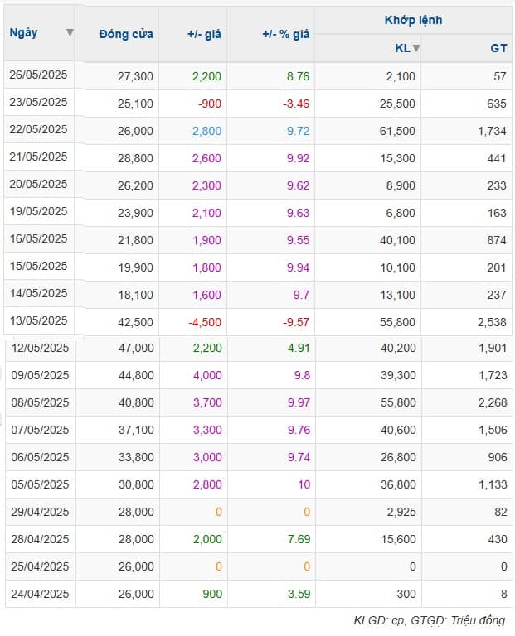Select the 26/05/2025 date cell
This screenshot has height=636, width=515.
38,75
